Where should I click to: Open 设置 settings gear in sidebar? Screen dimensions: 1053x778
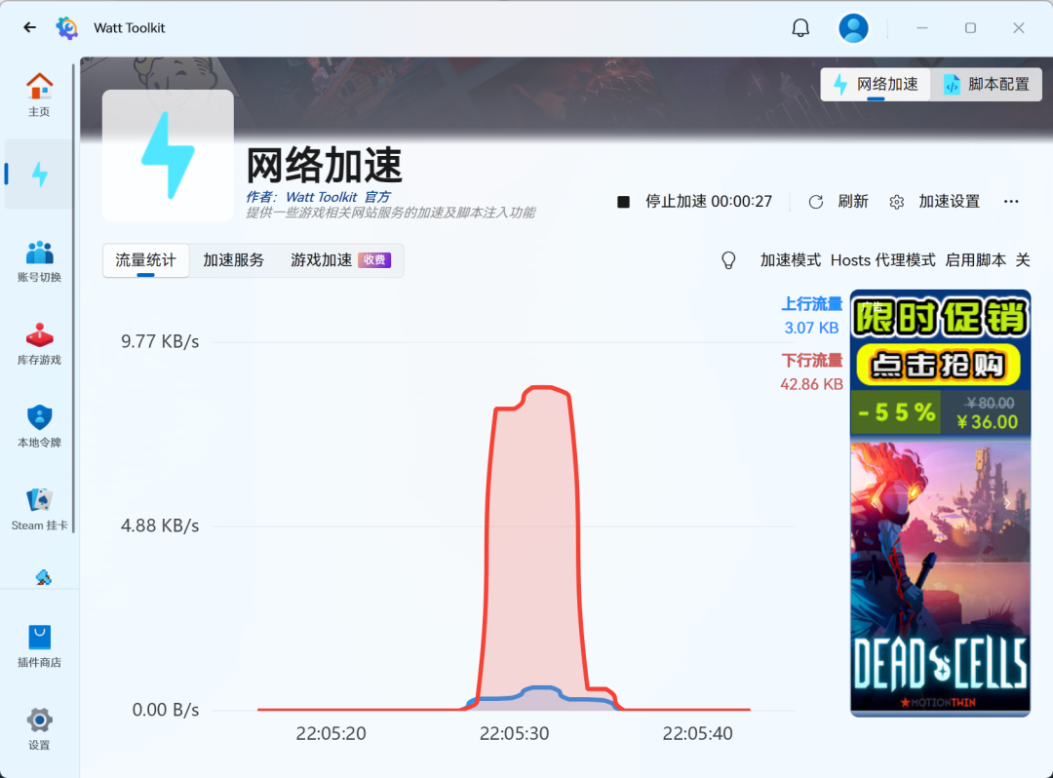pyautogui.click(x=39, y=728)
